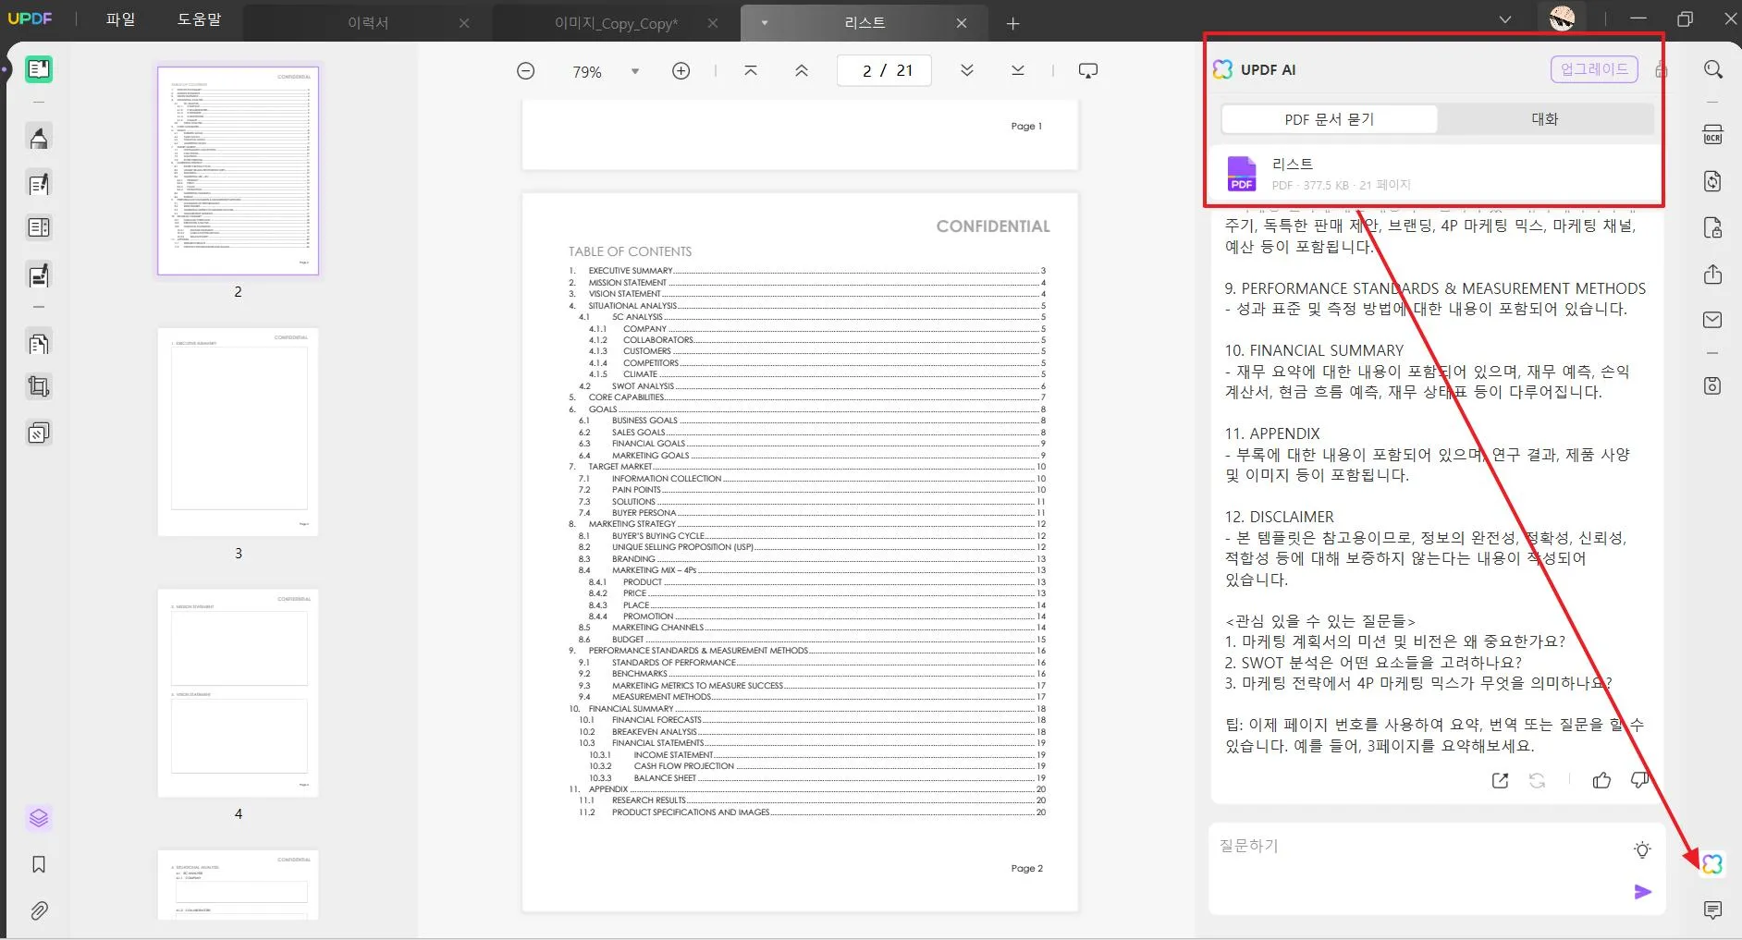Go to previous page arrow
Image resolution: width=1742 pixels, height=940 pixels.
click(802, 70)
